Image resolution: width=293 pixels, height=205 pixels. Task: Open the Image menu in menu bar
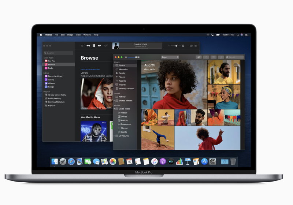70,35
